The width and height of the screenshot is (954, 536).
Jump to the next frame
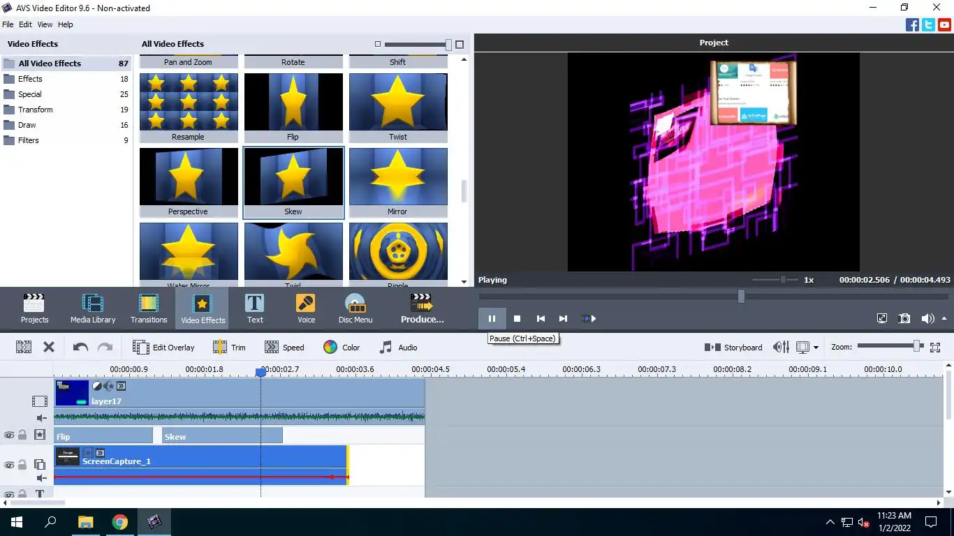(563, 318)
